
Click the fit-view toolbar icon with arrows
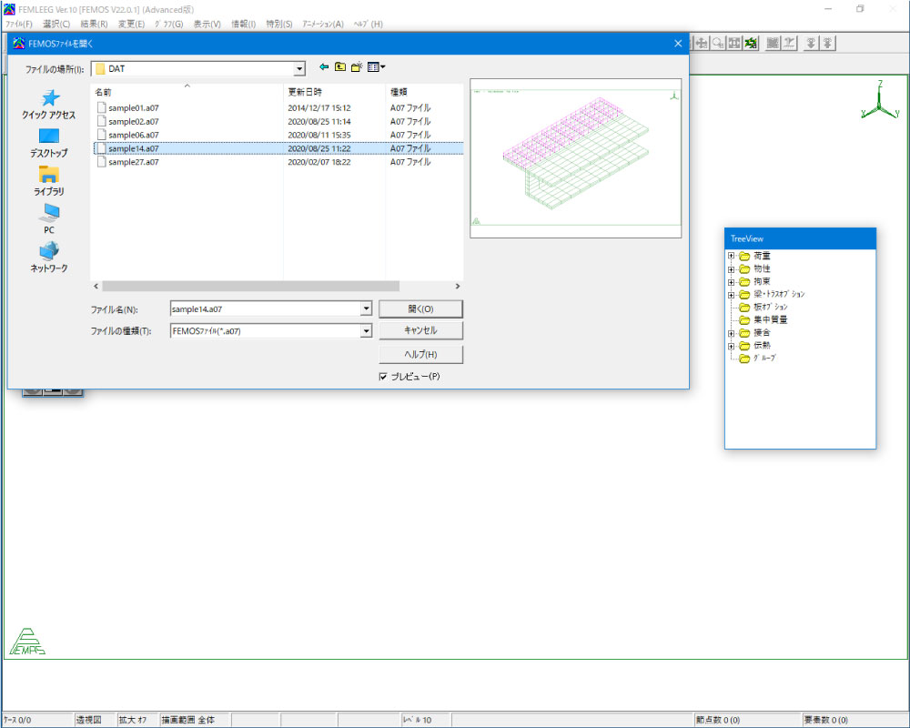(734, 43)
